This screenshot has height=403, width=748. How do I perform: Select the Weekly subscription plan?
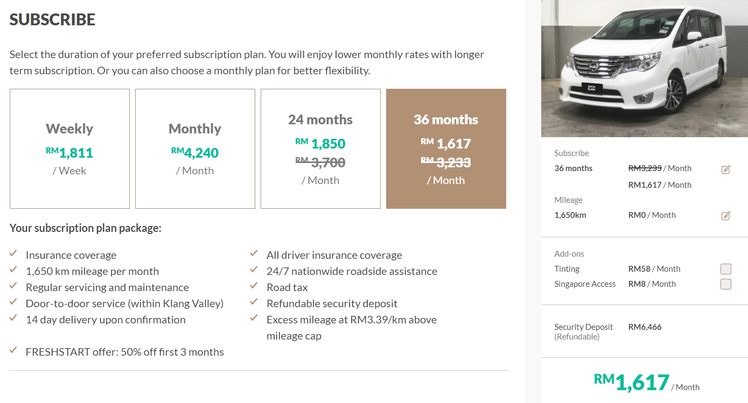(69, 149)
